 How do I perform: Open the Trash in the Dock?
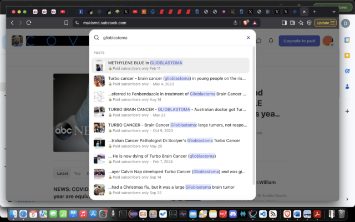tap(342, 214)
